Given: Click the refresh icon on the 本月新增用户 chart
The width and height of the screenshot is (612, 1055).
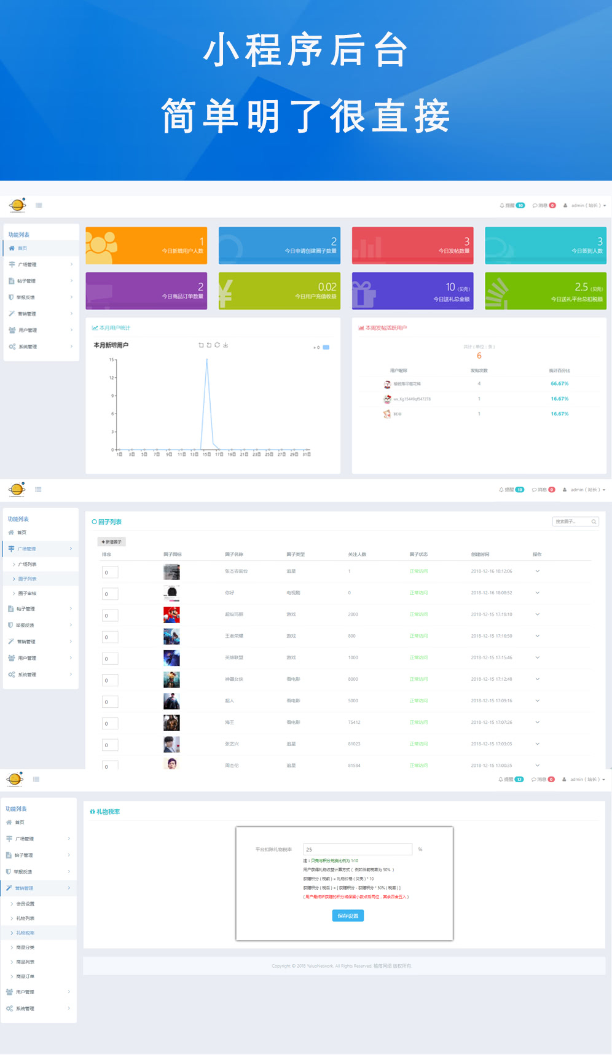Looking at the screenshot, I should (217, 345).
